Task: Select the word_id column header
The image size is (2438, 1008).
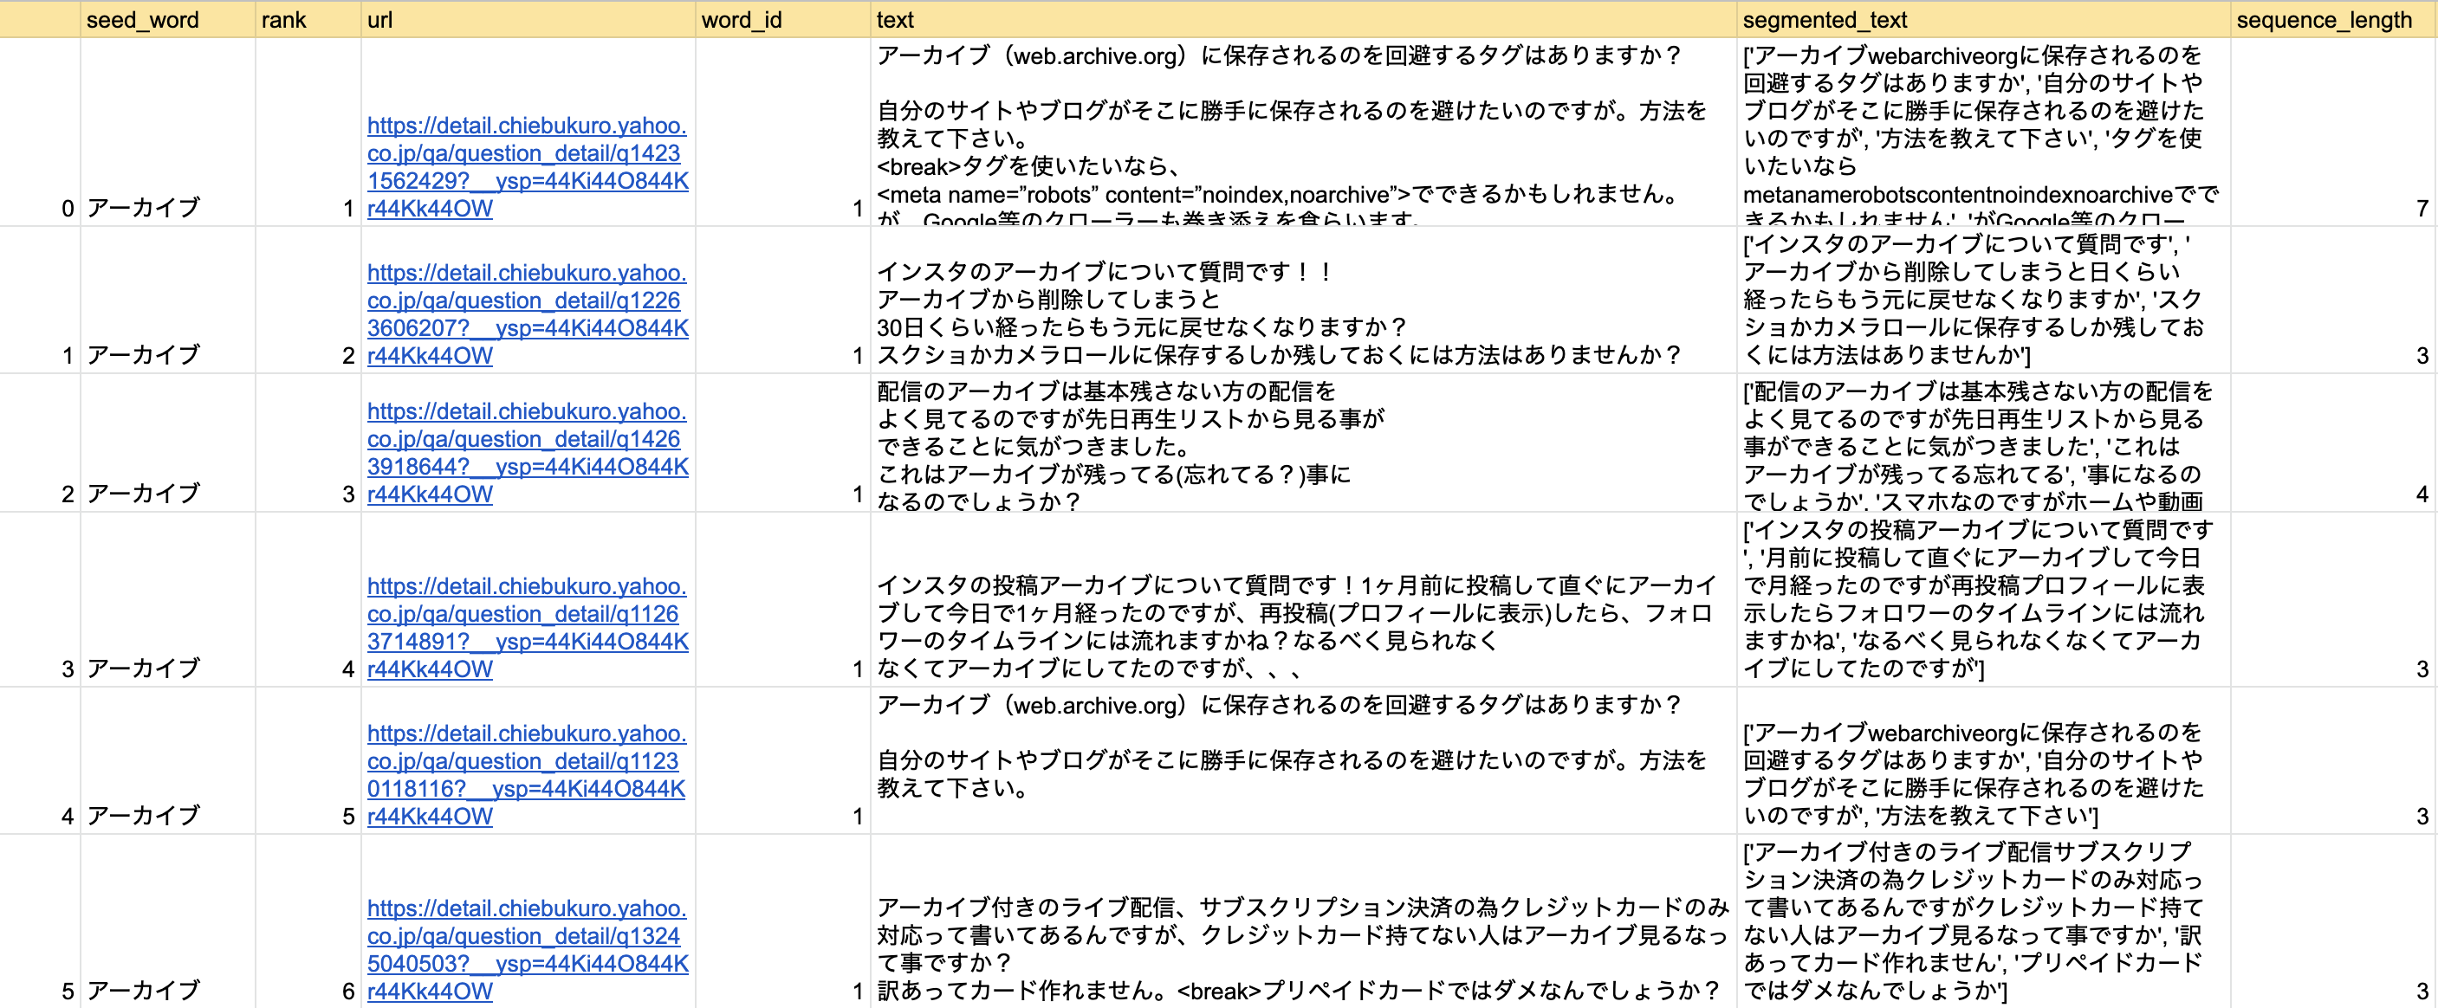Action: pyautogui.click(x=741, y=20)
